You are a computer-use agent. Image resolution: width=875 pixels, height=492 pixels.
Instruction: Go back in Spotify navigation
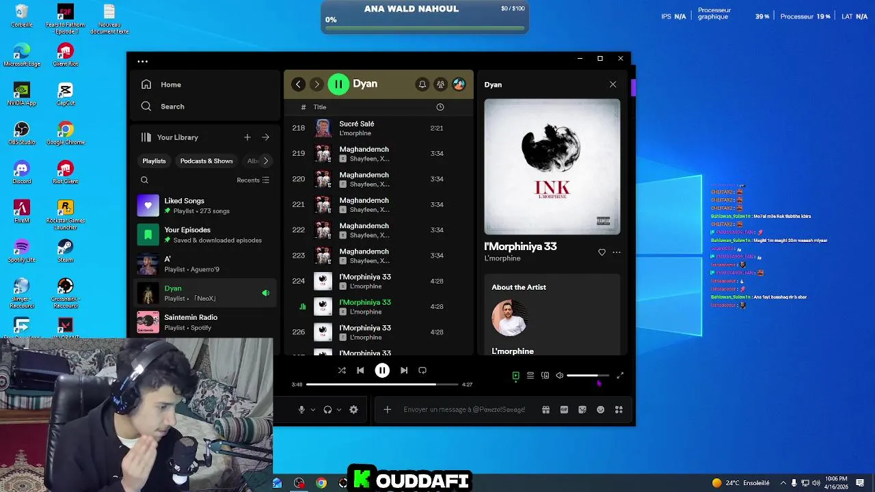(x=298, y=84)
